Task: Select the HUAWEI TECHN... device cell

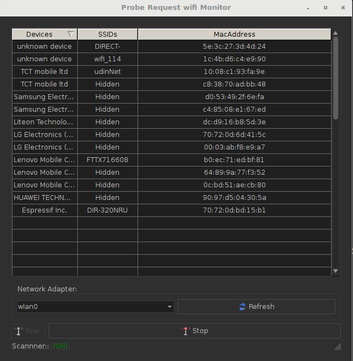Action: point(44,198)
